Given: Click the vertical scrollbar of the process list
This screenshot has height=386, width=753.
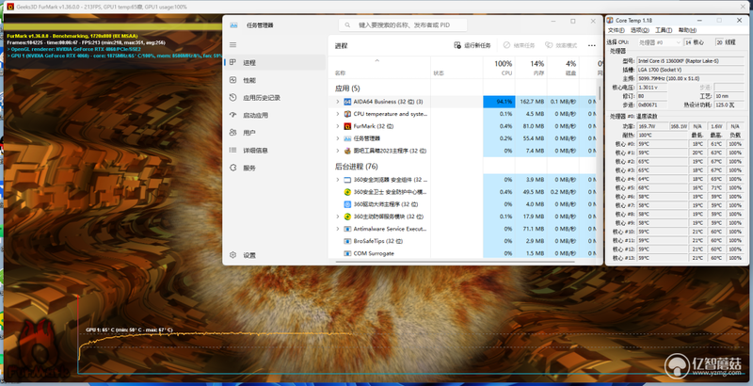Looking at the screenshot, I should (x=600, y=92).
